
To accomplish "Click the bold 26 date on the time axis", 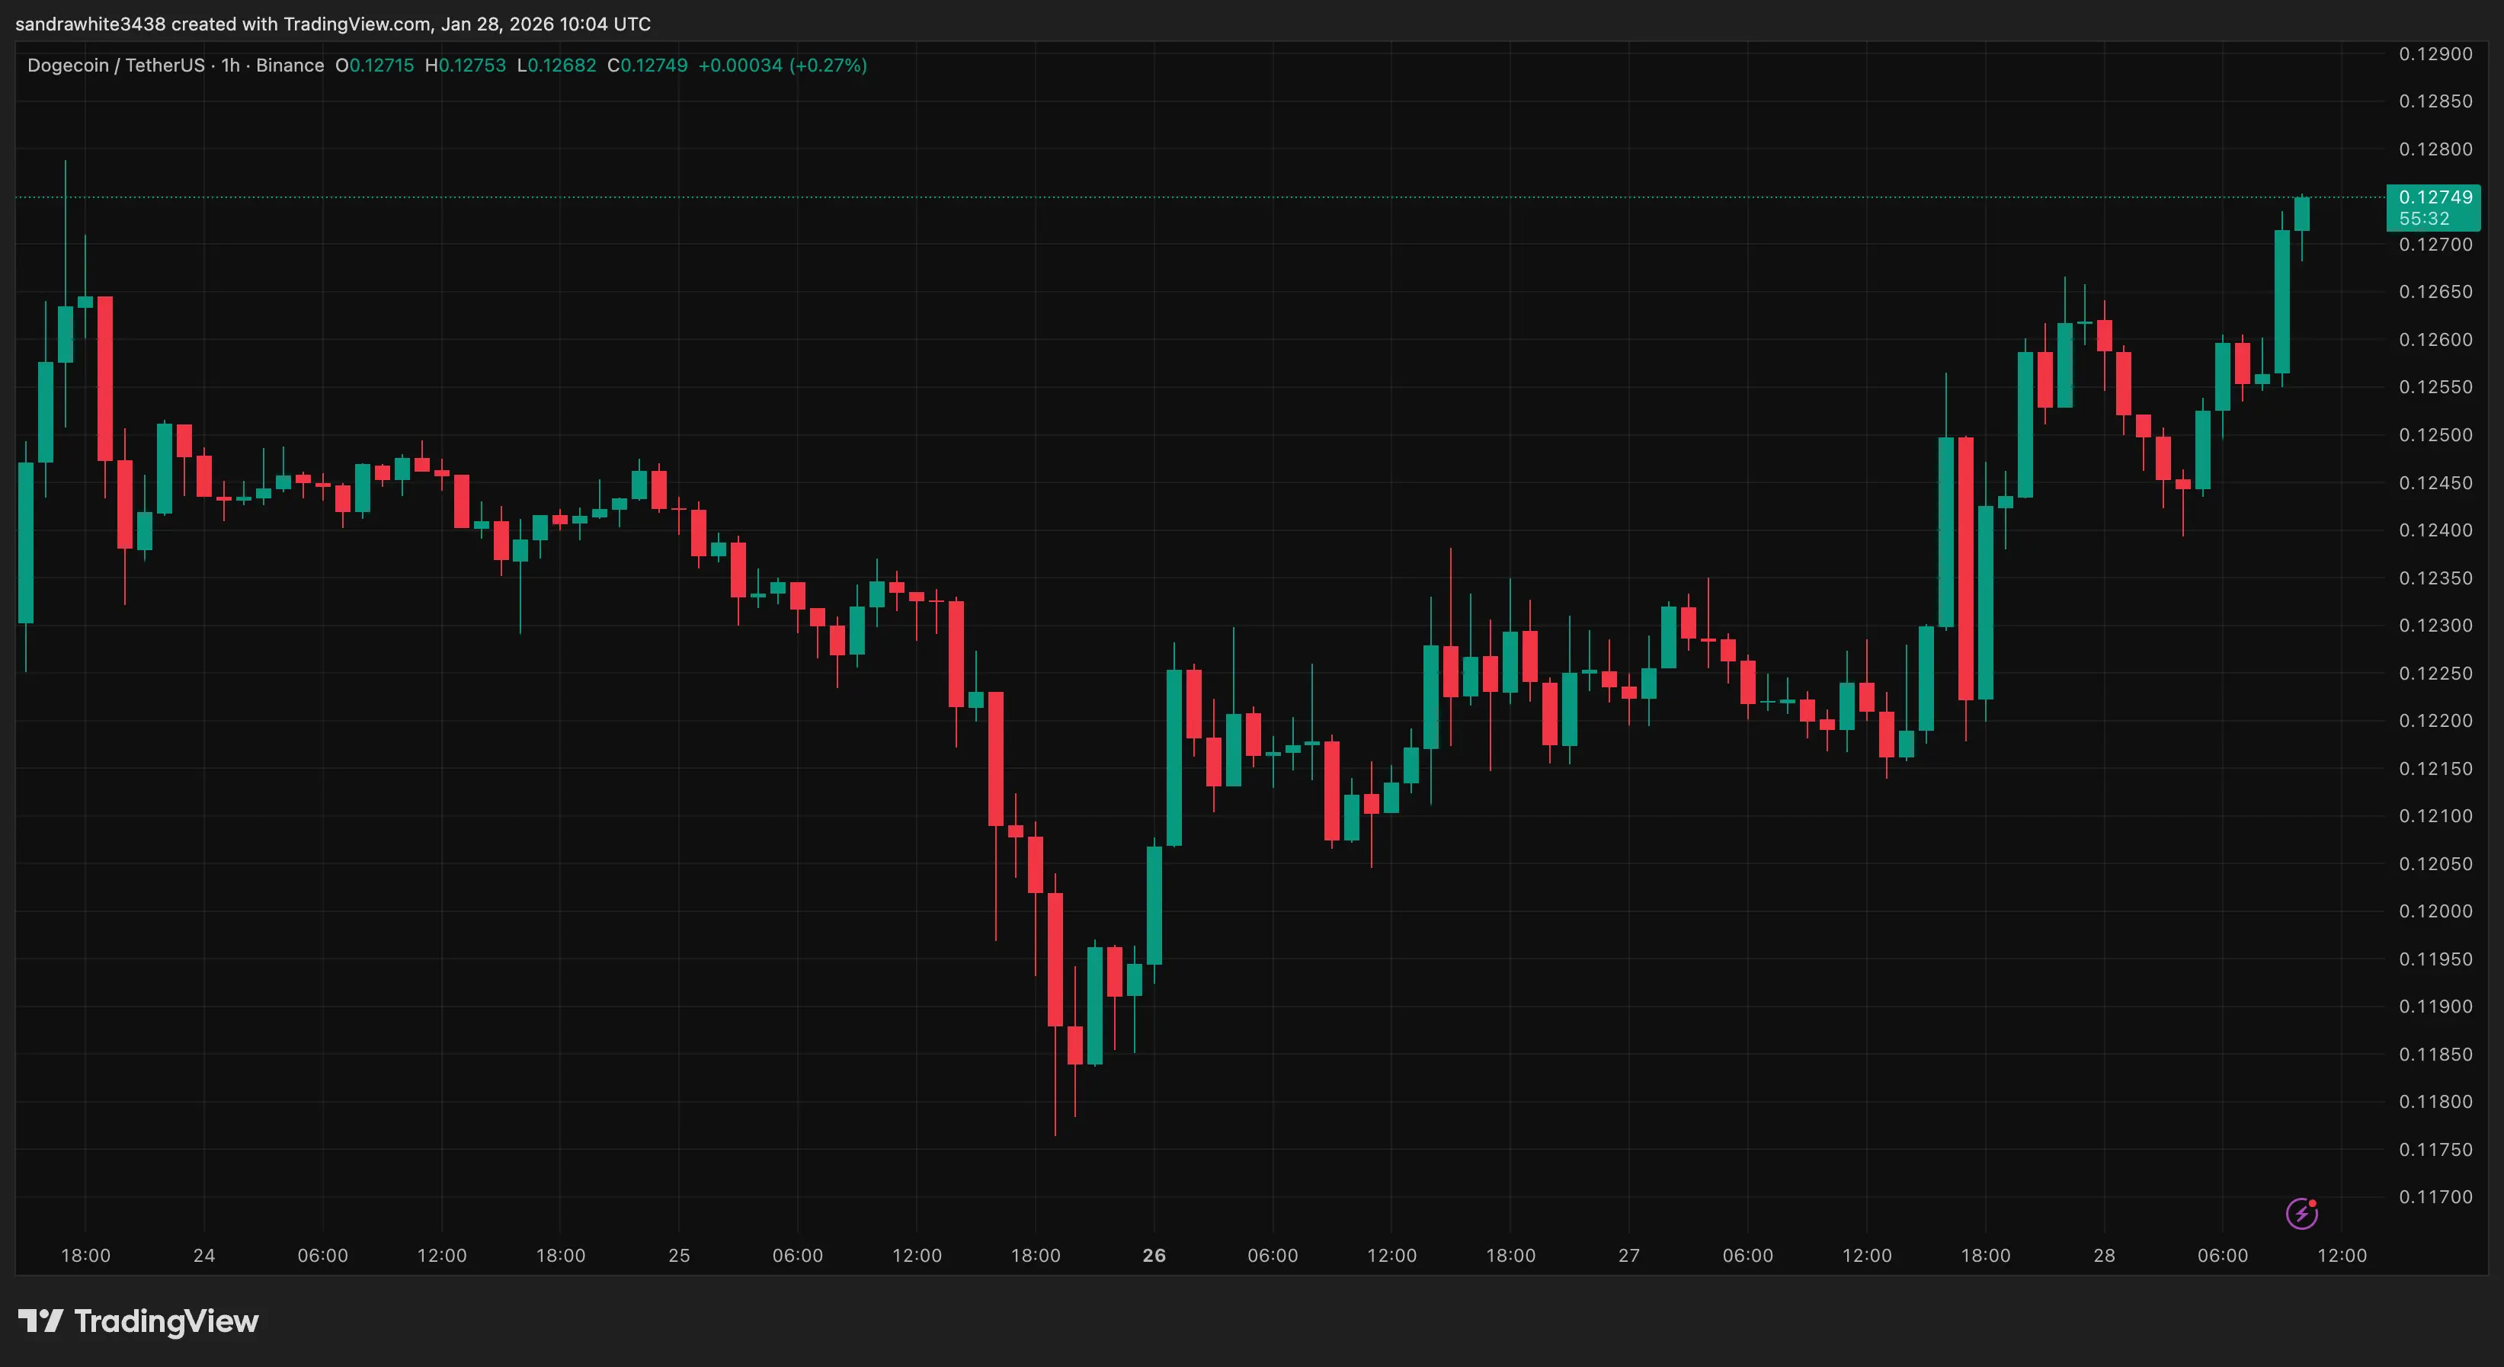I will click(1154, 1254).
